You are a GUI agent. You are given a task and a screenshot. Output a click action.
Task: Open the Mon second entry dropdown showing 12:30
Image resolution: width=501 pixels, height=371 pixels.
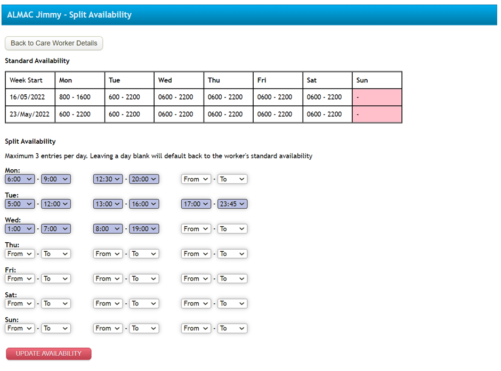(x=108, y=179)
